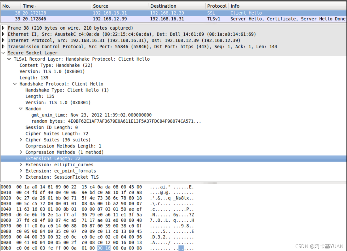Expand the Ethernet II section
Screen dimensions: 347x251
[3, 34]
